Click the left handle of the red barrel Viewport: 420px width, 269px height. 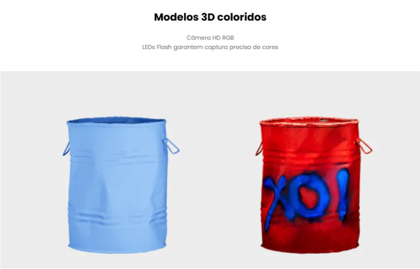(x=259, y=149)
